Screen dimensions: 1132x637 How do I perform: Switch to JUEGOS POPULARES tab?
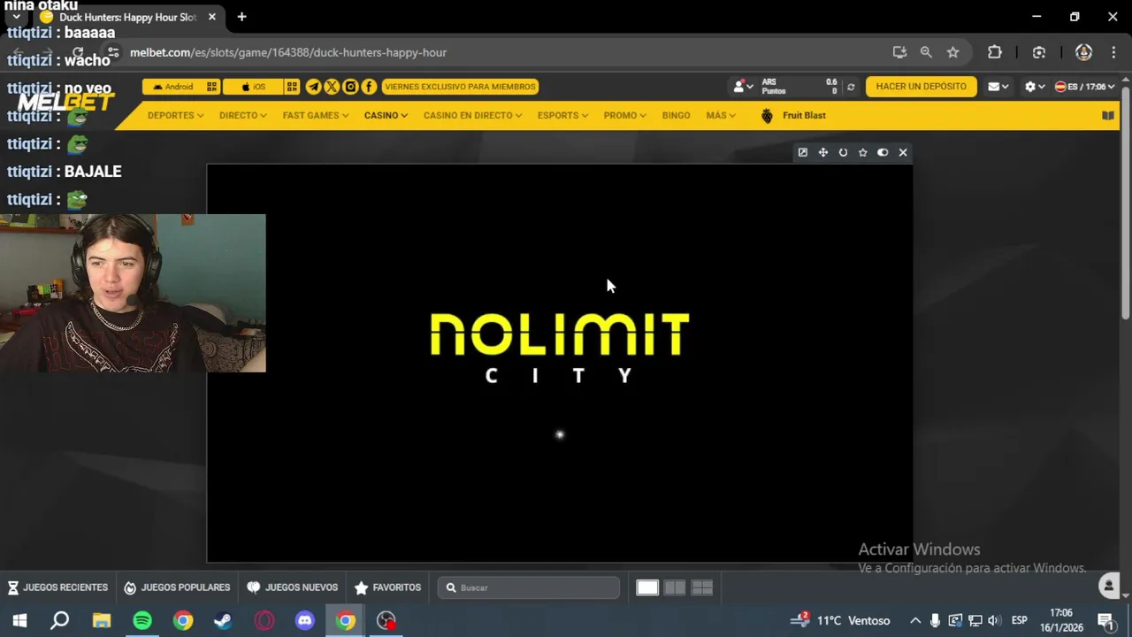[177, 587]
